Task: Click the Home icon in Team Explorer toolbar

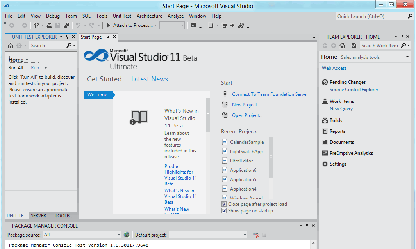Action: [x=342, y=46]
